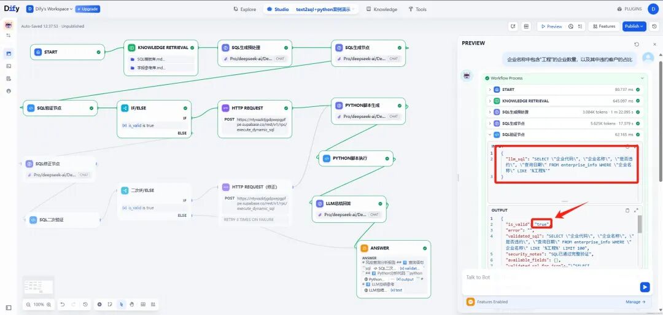
Task: Click the sidebar settings sliders icon under avatar
Action: click(9, 36)
